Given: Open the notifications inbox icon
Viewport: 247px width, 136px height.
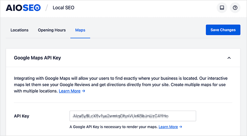Looking at the screenshot, I should [222, 8].
